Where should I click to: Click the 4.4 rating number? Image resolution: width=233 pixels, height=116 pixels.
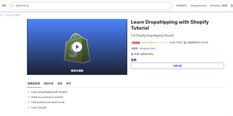click(144, 43)
